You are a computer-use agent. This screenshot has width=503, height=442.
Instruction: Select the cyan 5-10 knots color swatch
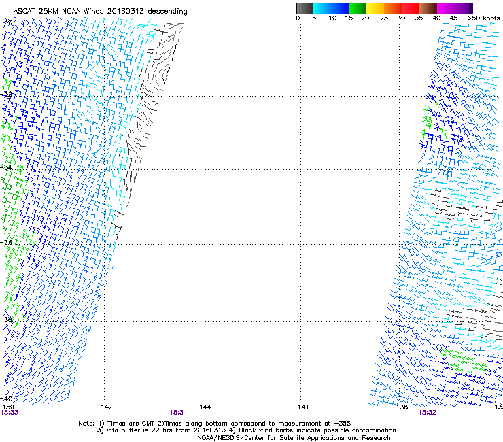[322, 8]
